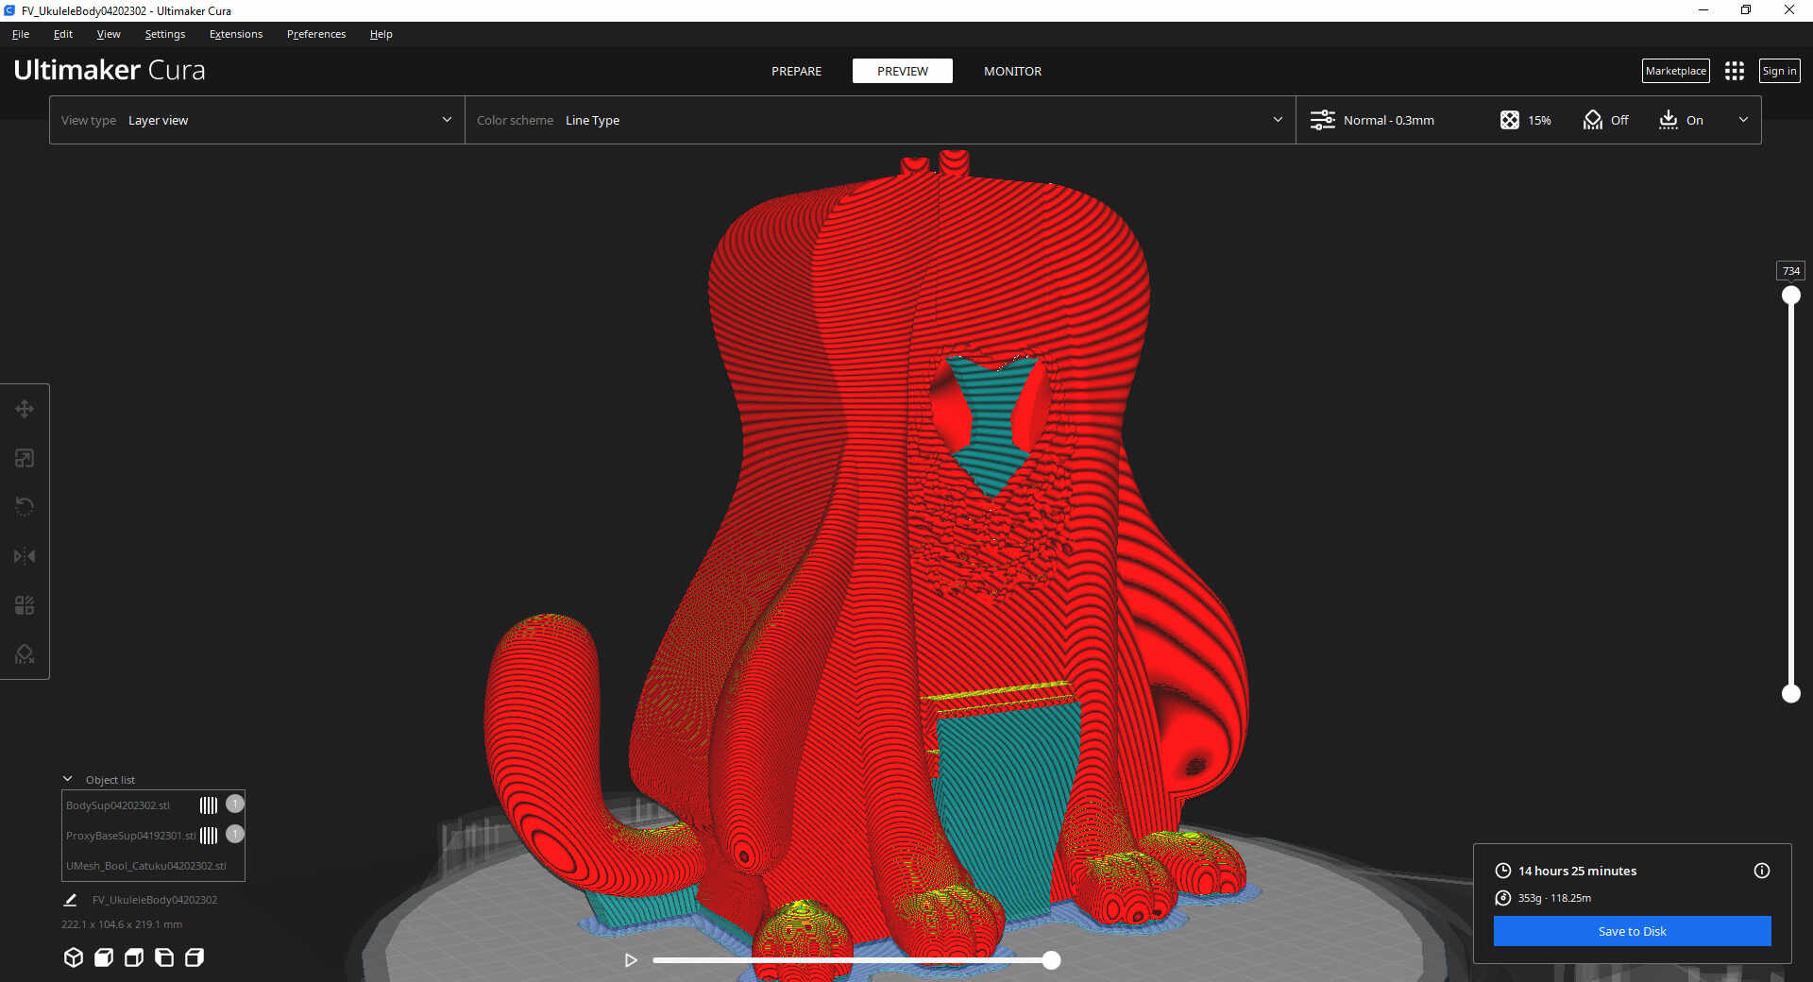Select the Mirror tool in left toolbar
This screenshot has width=1813, height=982.
(x=25, y=556)
